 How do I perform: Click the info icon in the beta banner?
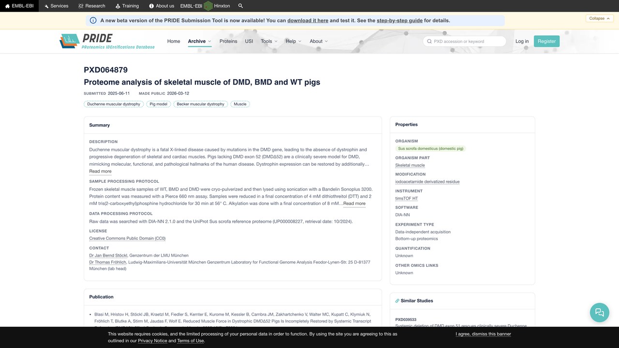pyautogui.click(x=93, y=20)
